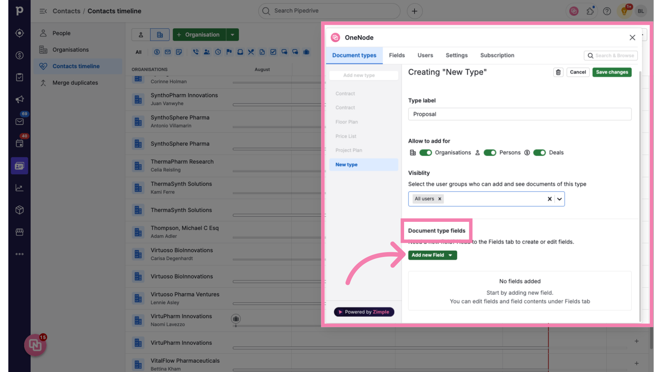The image size is (662, 372).
Task: Open the Activities calendar icon with badge 40
Action: point(19,144)
